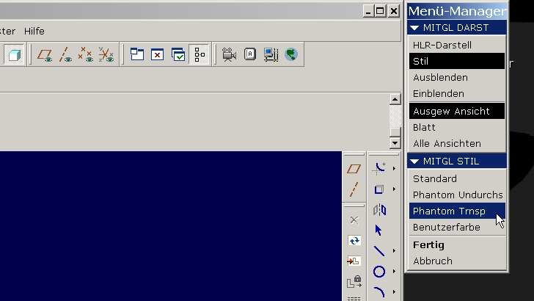Screen dimensions: 534x301
Task: Choose Phantom Trnsp style
Action: pos(457,211)
